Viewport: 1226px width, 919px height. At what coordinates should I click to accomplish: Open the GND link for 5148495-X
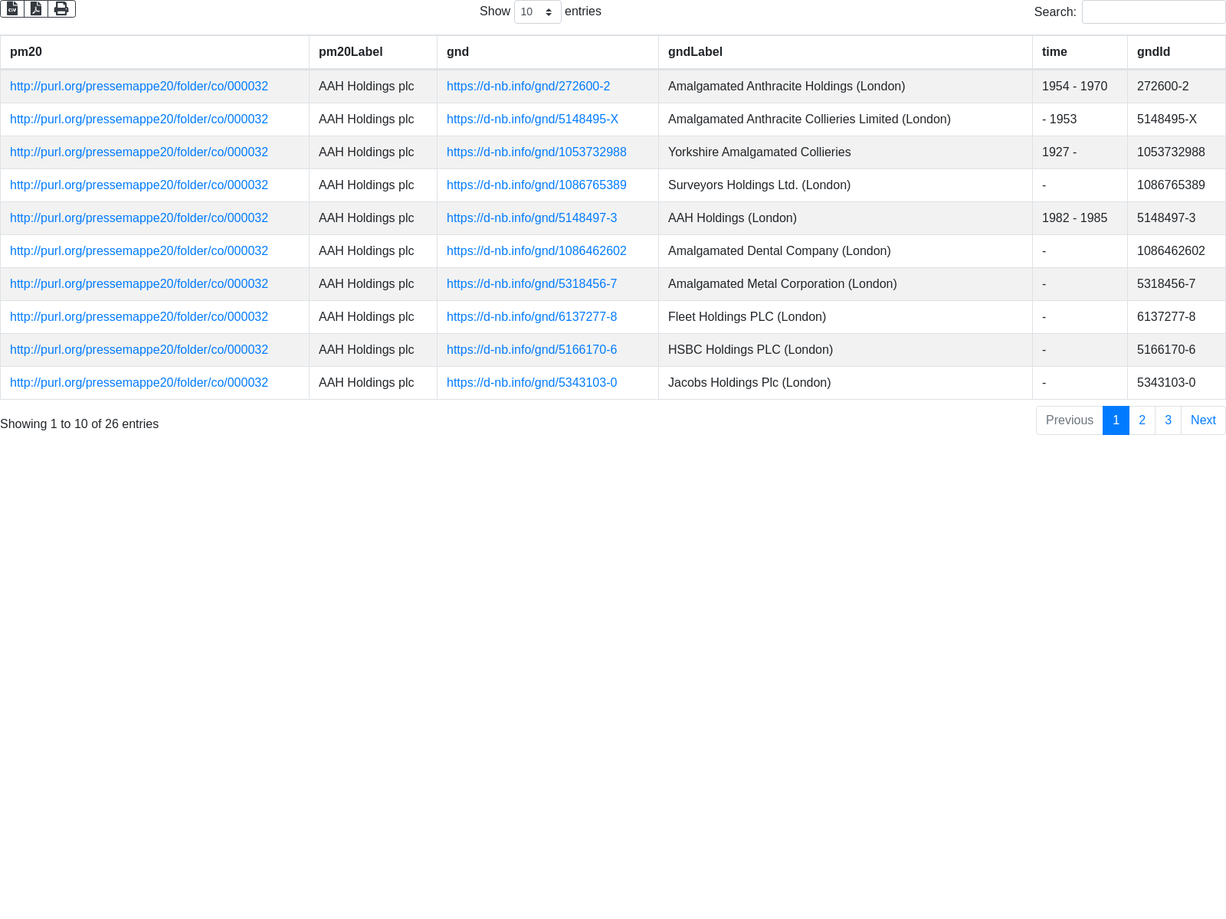(532, 119)
